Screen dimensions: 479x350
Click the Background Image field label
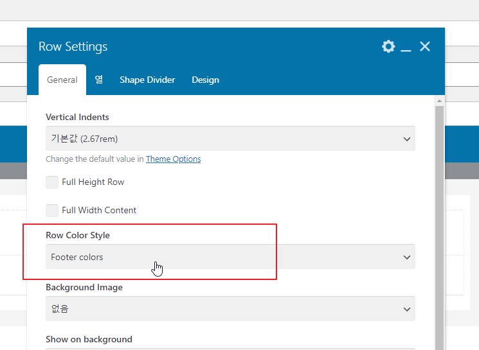click(84, 288)
